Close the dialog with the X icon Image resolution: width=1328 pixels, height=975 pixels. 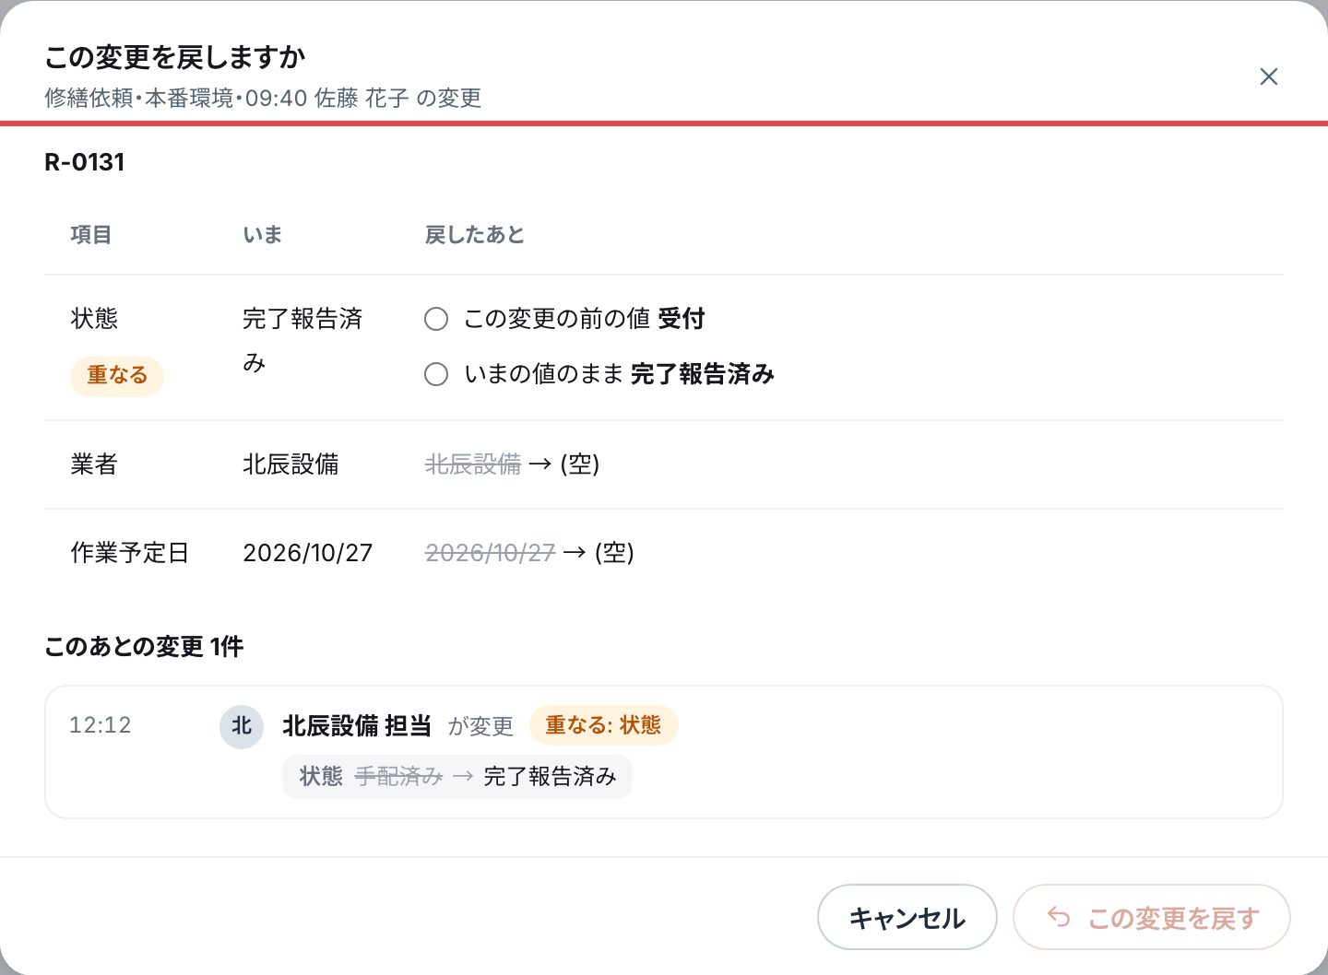[1269, 76]
